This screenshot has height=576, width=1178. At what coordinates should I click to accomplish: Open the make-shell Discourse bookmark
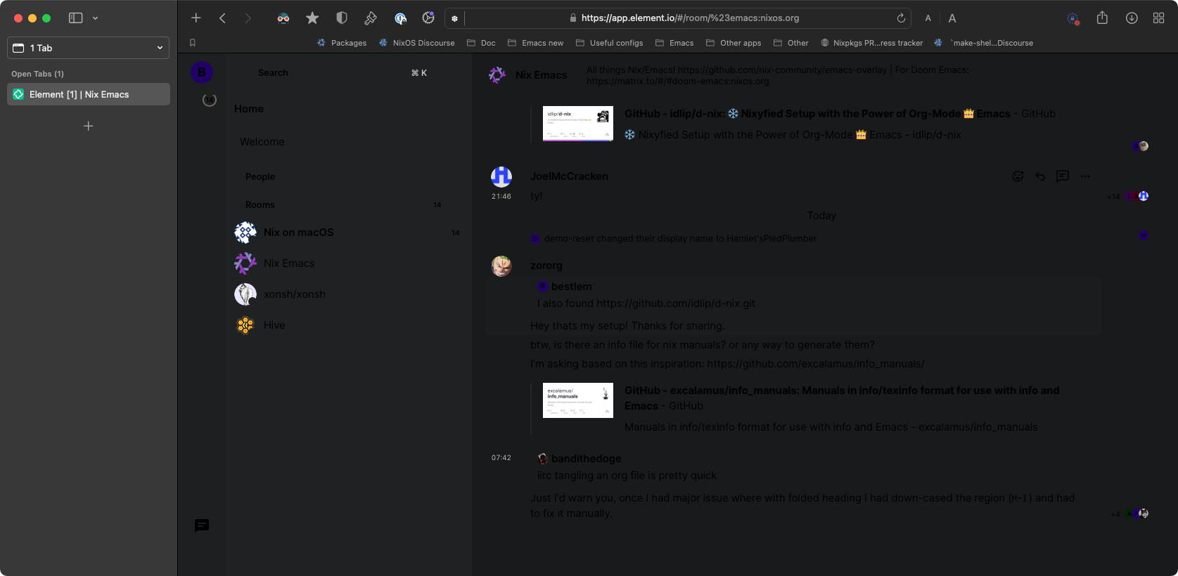tap(984, 43)
